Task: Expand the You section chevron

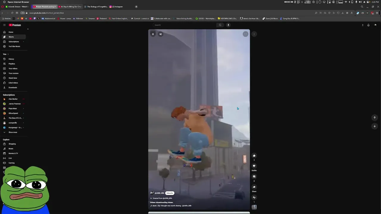Action: tap(8, 54)
